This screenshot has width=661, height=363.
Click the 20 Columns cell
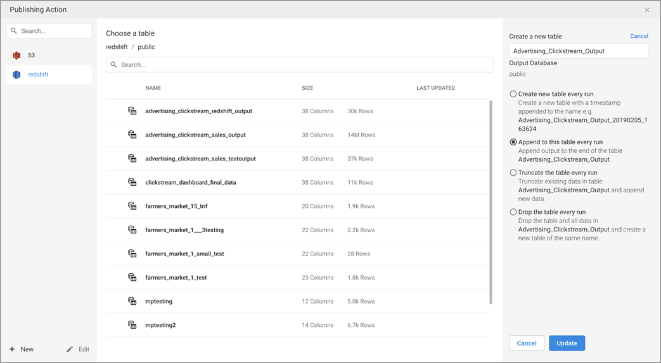pyautogui.click(x=318, y=206)
